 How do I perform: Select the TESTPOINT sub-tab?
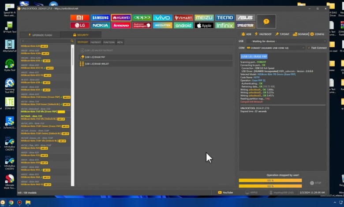(83, 42)
